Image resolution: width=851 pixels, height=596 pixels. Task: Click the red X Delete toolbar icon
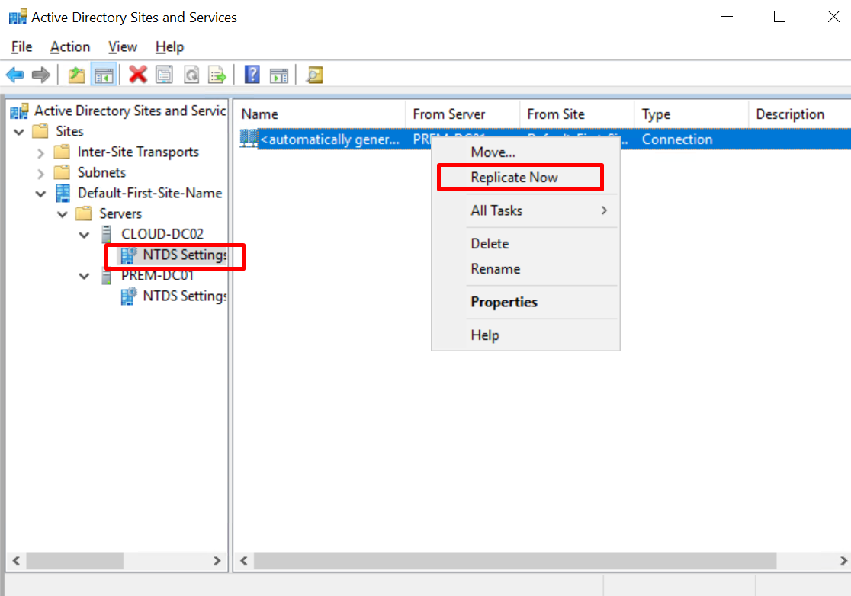tap(138, 74)
